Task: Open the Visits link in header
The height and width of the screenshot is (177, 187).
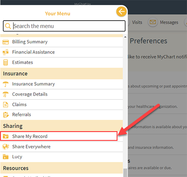Action: pos(137,22)
